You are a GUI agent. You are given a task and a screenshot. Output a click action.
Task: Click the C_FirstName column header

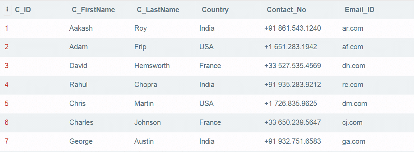(93, 10)
